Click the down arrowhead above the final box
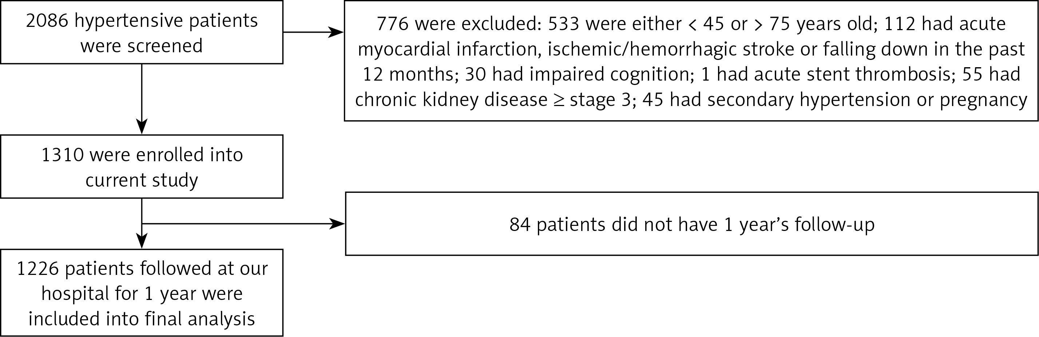 click(x=142, y=241)
